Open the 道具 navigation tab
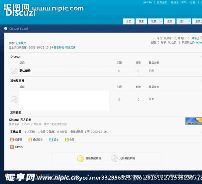Viewport: 202px width, 184px height. (170, 21)
